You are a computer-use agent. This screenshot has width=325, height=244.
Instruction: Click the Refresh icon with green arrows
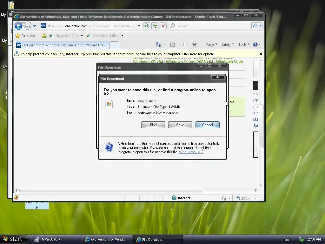click(155, 26)
